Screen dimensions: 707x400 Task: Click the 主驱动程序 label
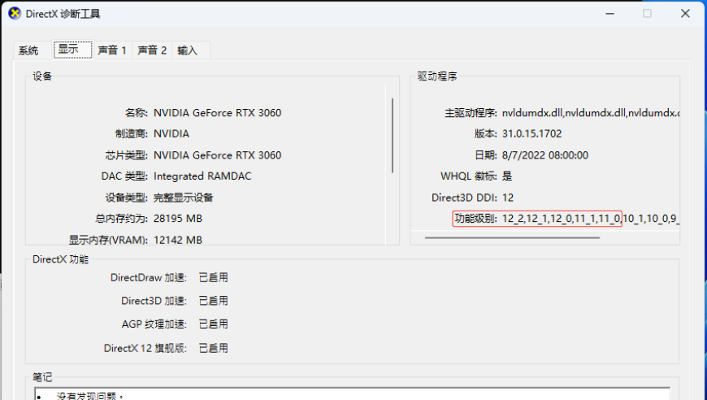471,113
